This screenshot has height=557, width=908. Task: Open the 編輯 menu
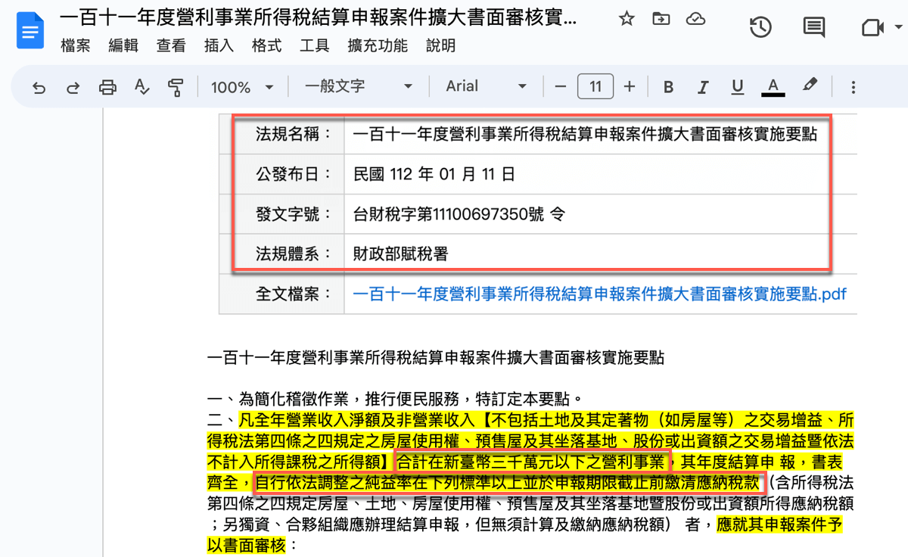pyautogui.click(x=123, y=46)
